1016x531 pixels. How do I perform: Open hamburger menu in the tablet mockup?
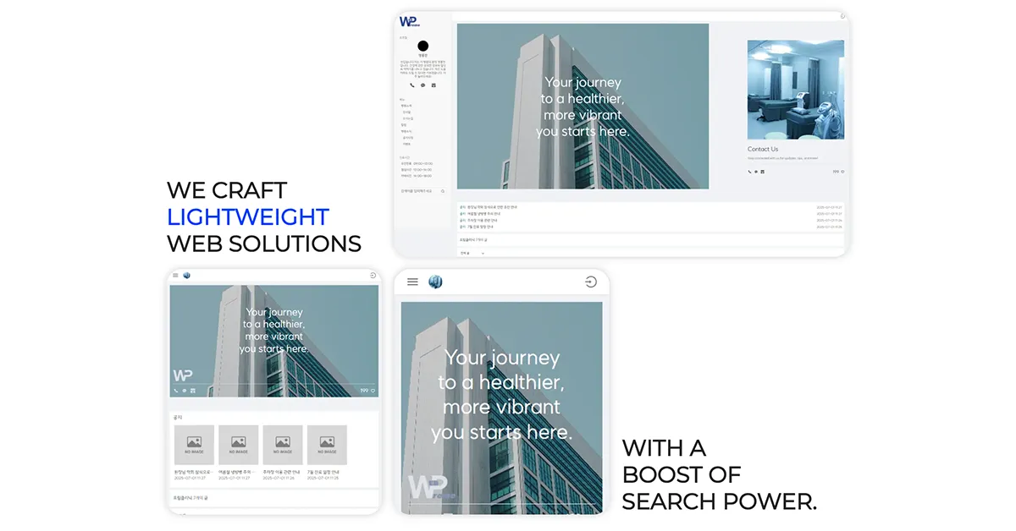click(x=175, y=275)
